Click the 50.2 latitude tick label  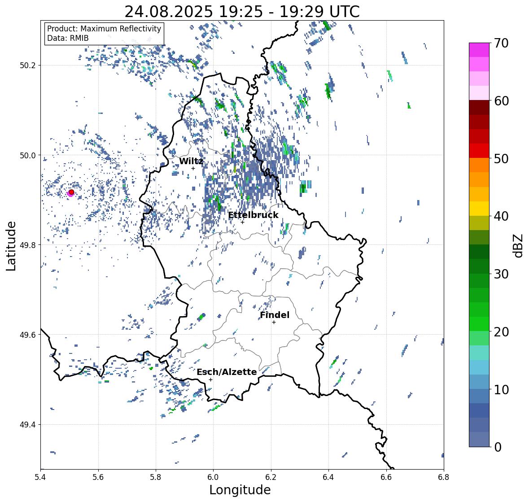tap(28, 65)
